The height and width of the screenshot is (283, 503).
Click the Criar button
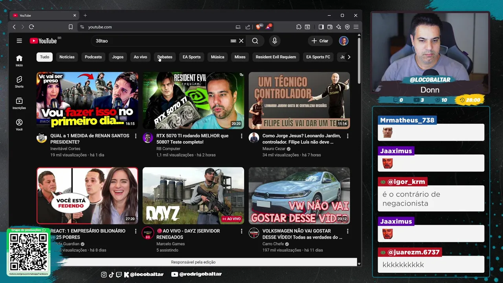click(x=320, y=41)
